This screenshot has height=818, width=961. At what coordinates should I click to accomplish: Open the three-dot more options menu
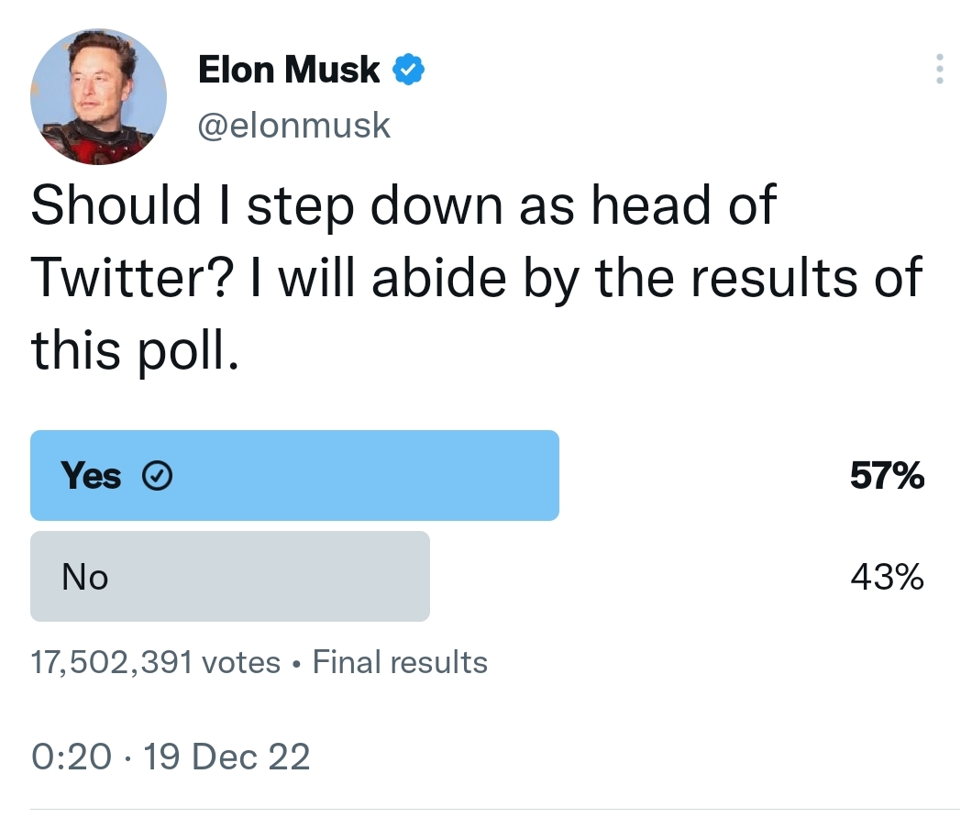[939, 69]
